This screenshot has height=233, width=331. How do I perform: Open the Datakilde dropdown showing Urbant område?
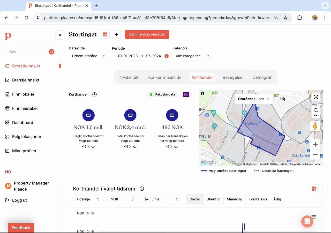(x=89, y=56)
